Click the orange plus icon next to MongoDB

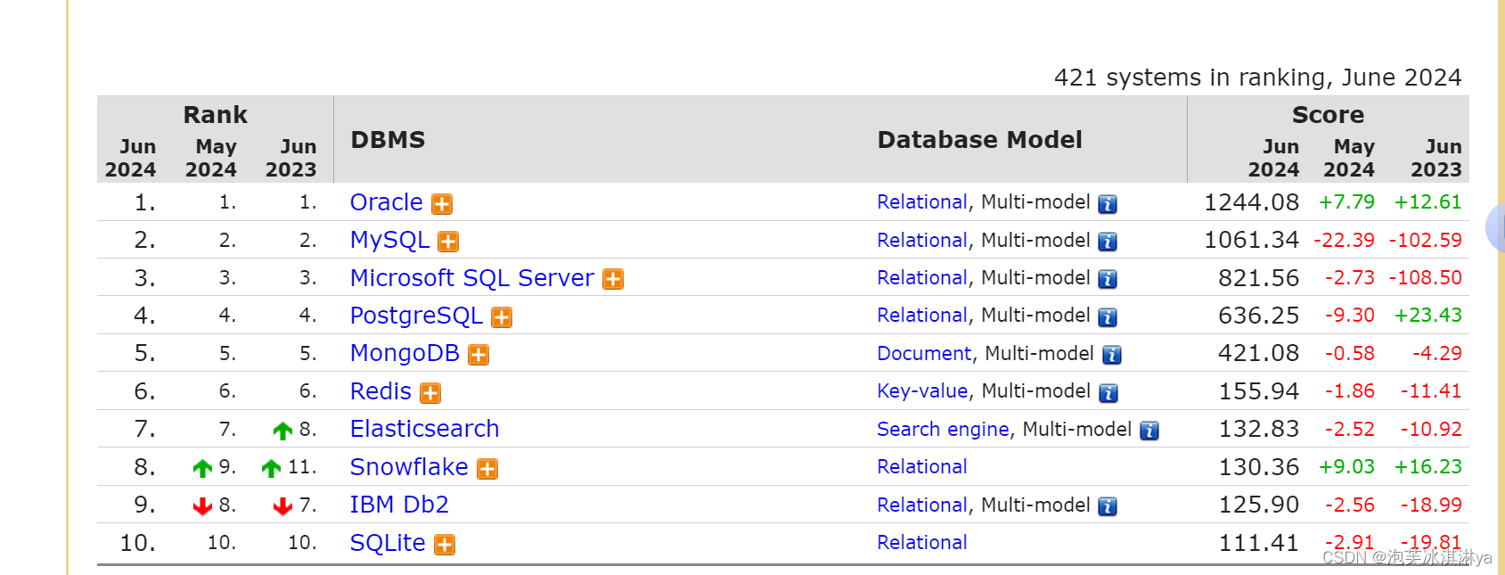tap(478, 355)
